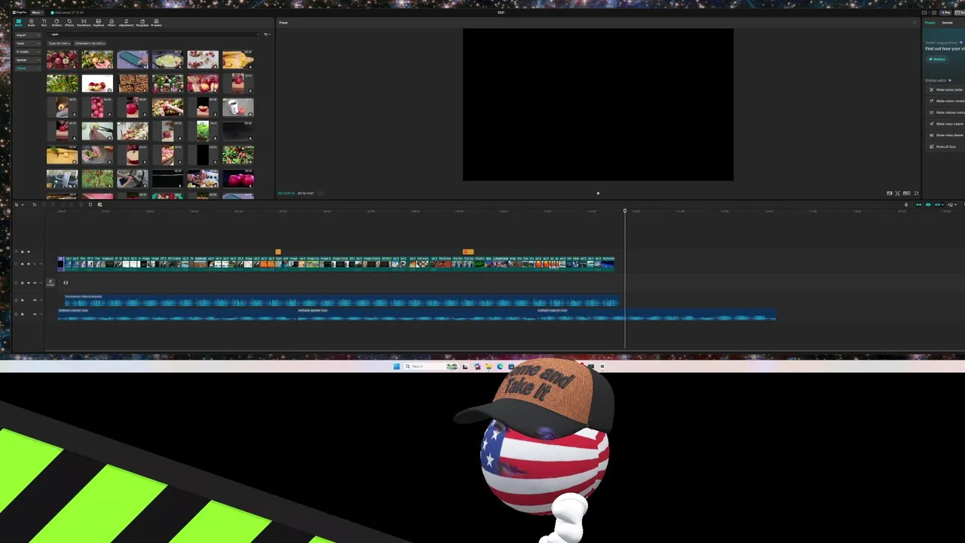Viewport: 965px width, 543px height.
Task: Open the Effects panel icon
Action: click(x=69, y=23)
